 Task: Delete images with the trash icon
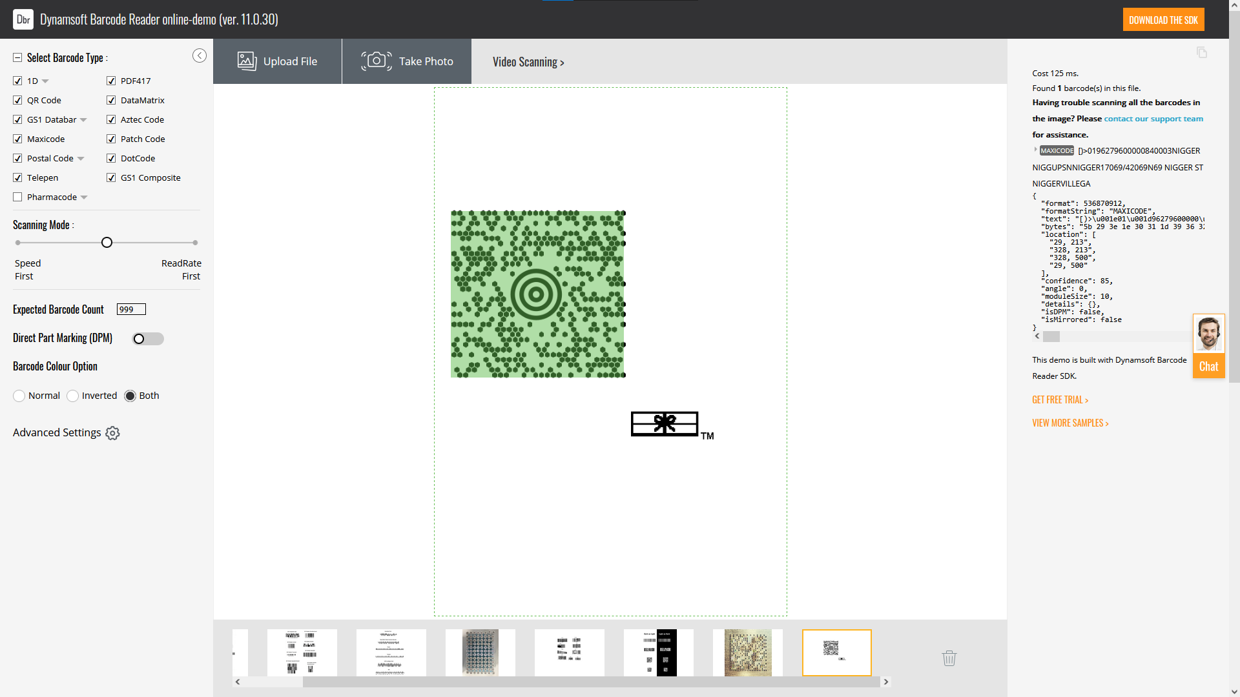point(949,658)
